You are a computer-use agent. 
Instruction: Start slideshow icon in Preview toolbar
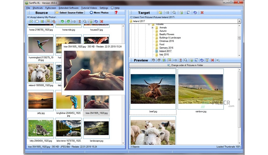(x=207, y=60)
